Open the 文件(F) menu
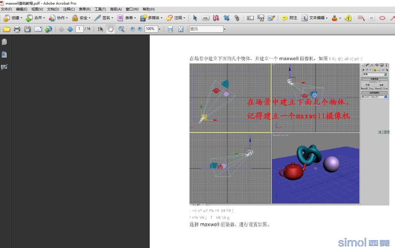The width and height of the screenshot is (395, 248). click(x=6, y=9)
